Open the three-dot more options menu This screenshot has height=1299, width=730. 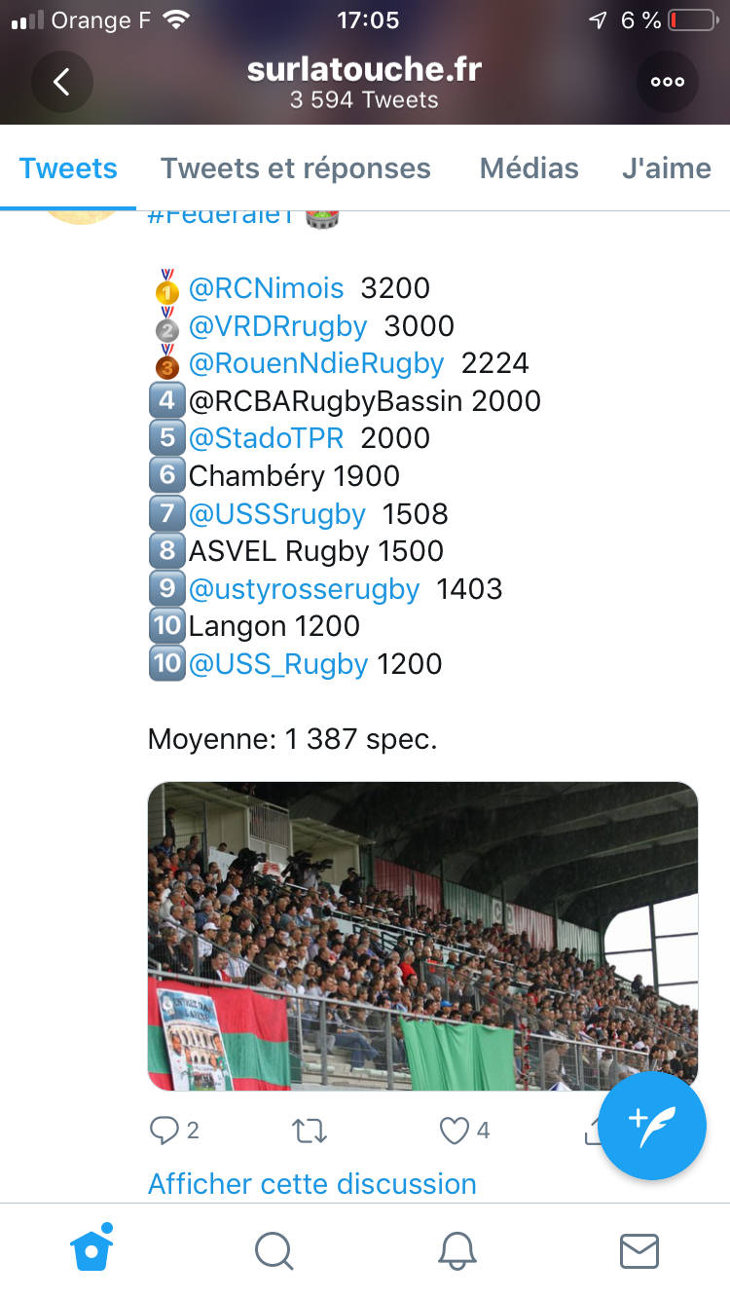point(668,82)
